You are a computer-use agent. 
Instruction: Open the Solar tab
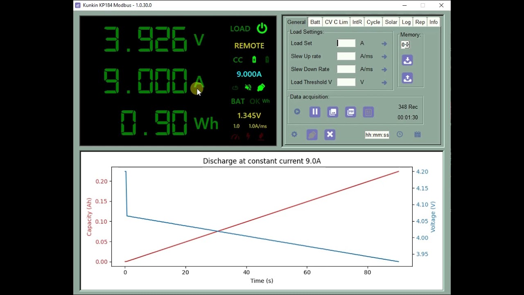point(391,22)
